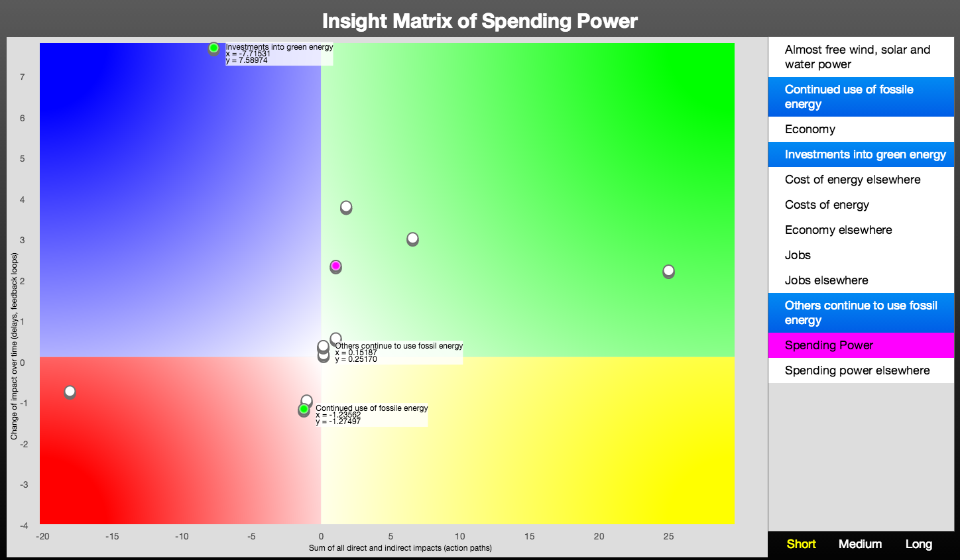Deselect 'Investments into green energy' list item
The height and width of the screenshot is (560, 960).
pyautogui.click(x=861, y=154)
